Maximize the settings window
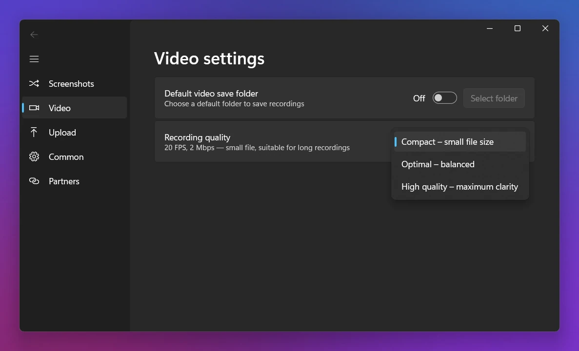 [x=518, y=28]
